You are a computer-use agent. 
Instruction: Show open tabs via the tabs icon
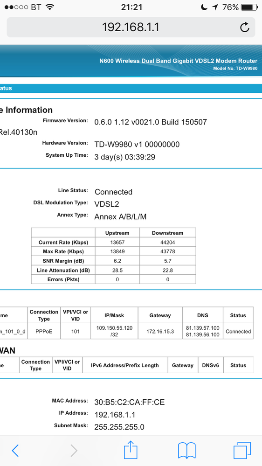pos(242,450)
